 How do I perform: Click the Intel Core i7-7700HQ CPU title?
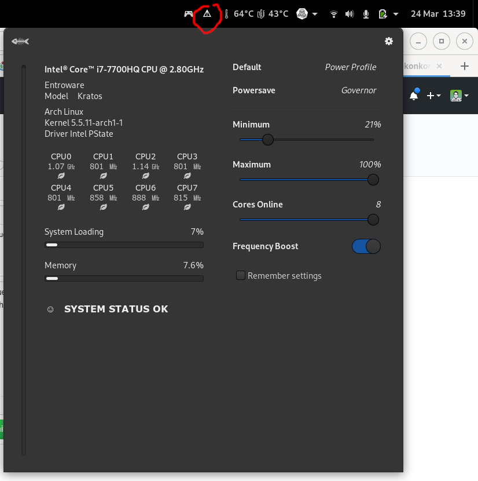(x=124, y=70)
